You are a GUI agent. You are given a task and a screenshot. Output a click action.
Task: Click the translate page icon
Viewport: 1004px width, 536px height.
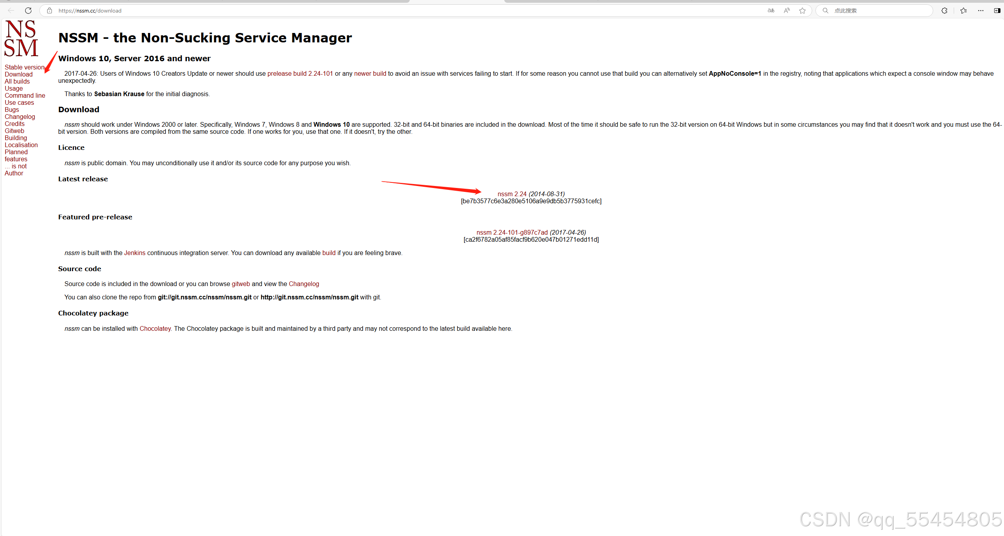point(771,11)
